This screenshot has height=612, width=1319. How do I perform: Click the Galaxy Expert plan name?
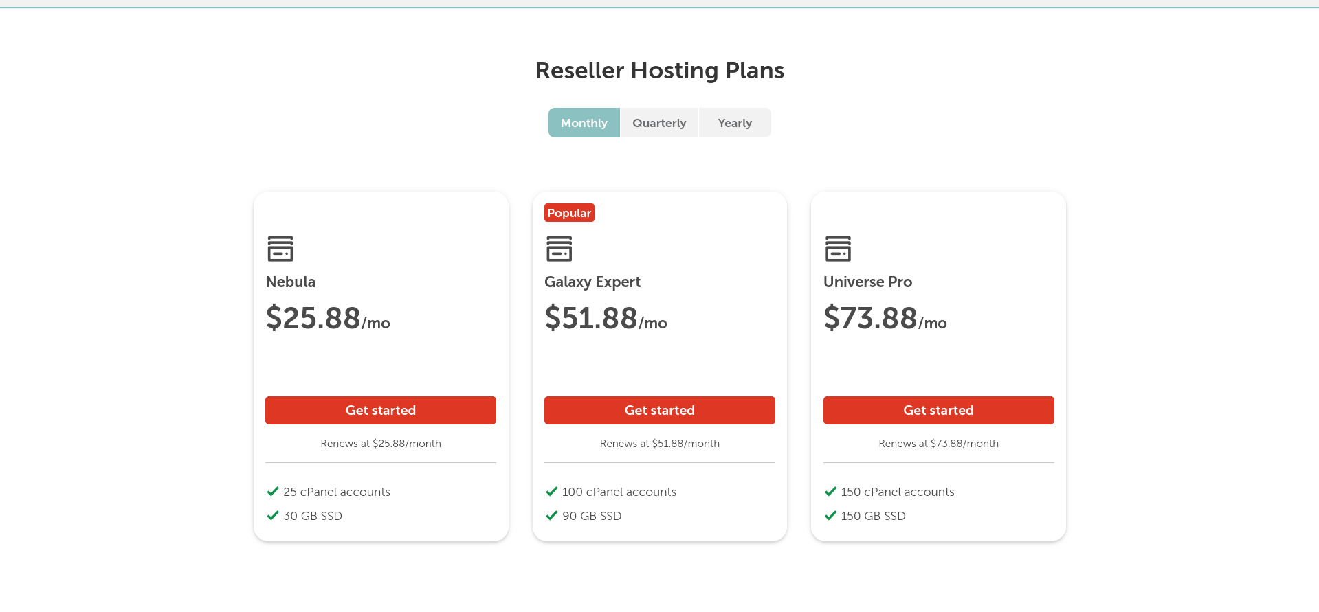[592, 282]
